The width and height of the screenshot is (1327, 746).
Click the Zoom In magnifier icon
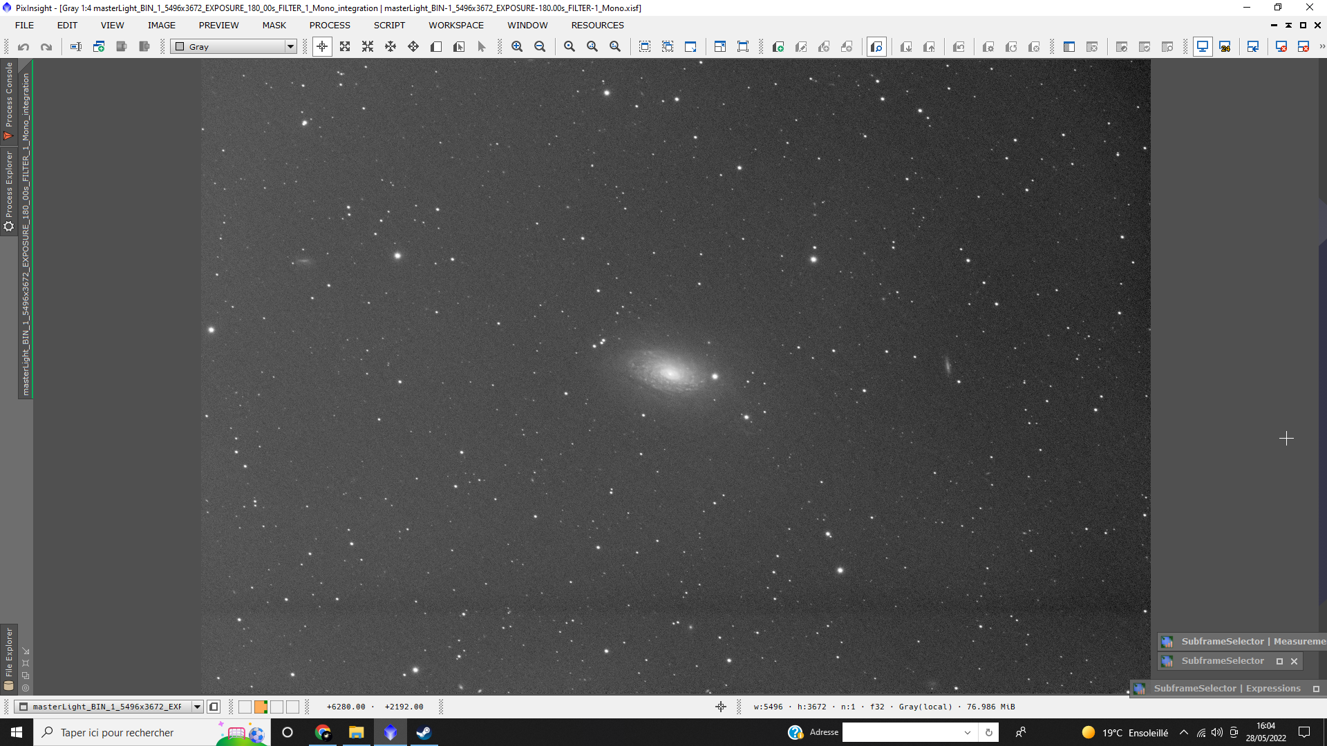point(517,47)
